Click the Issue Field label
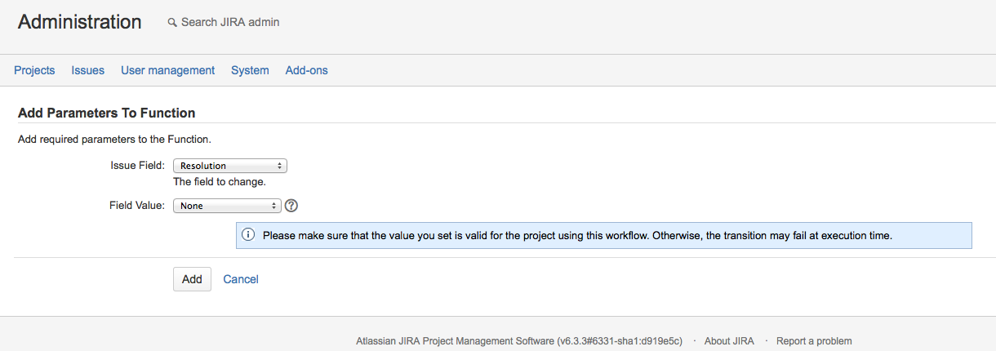 137,166
